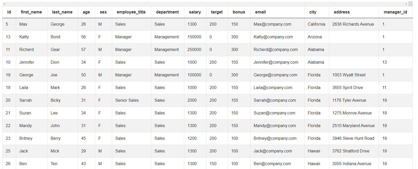
Task: Click the id column header
Action: [x=9, y=12]
